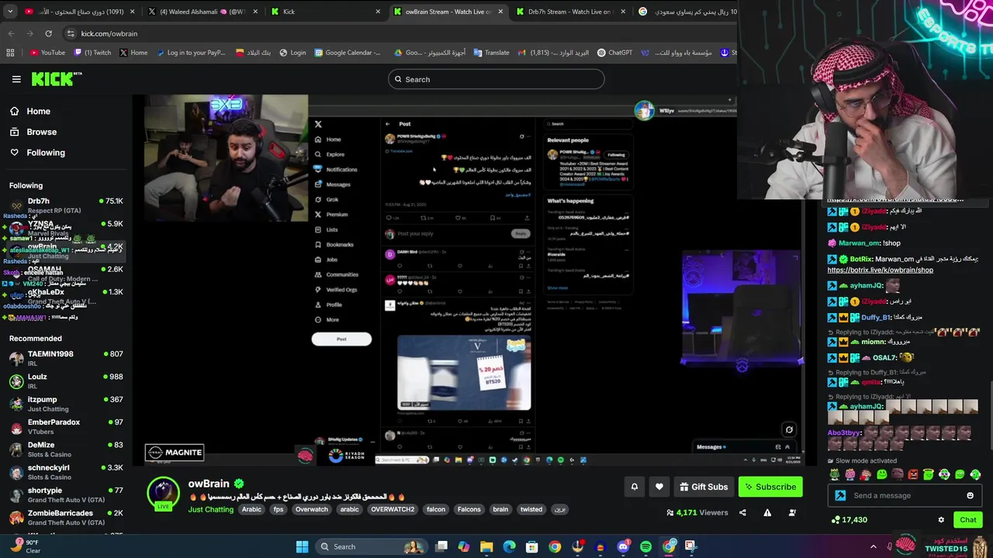The width and height of the screenshot is (993, 558).
Task: Click the twisted tag
Action: click(531, 510)
